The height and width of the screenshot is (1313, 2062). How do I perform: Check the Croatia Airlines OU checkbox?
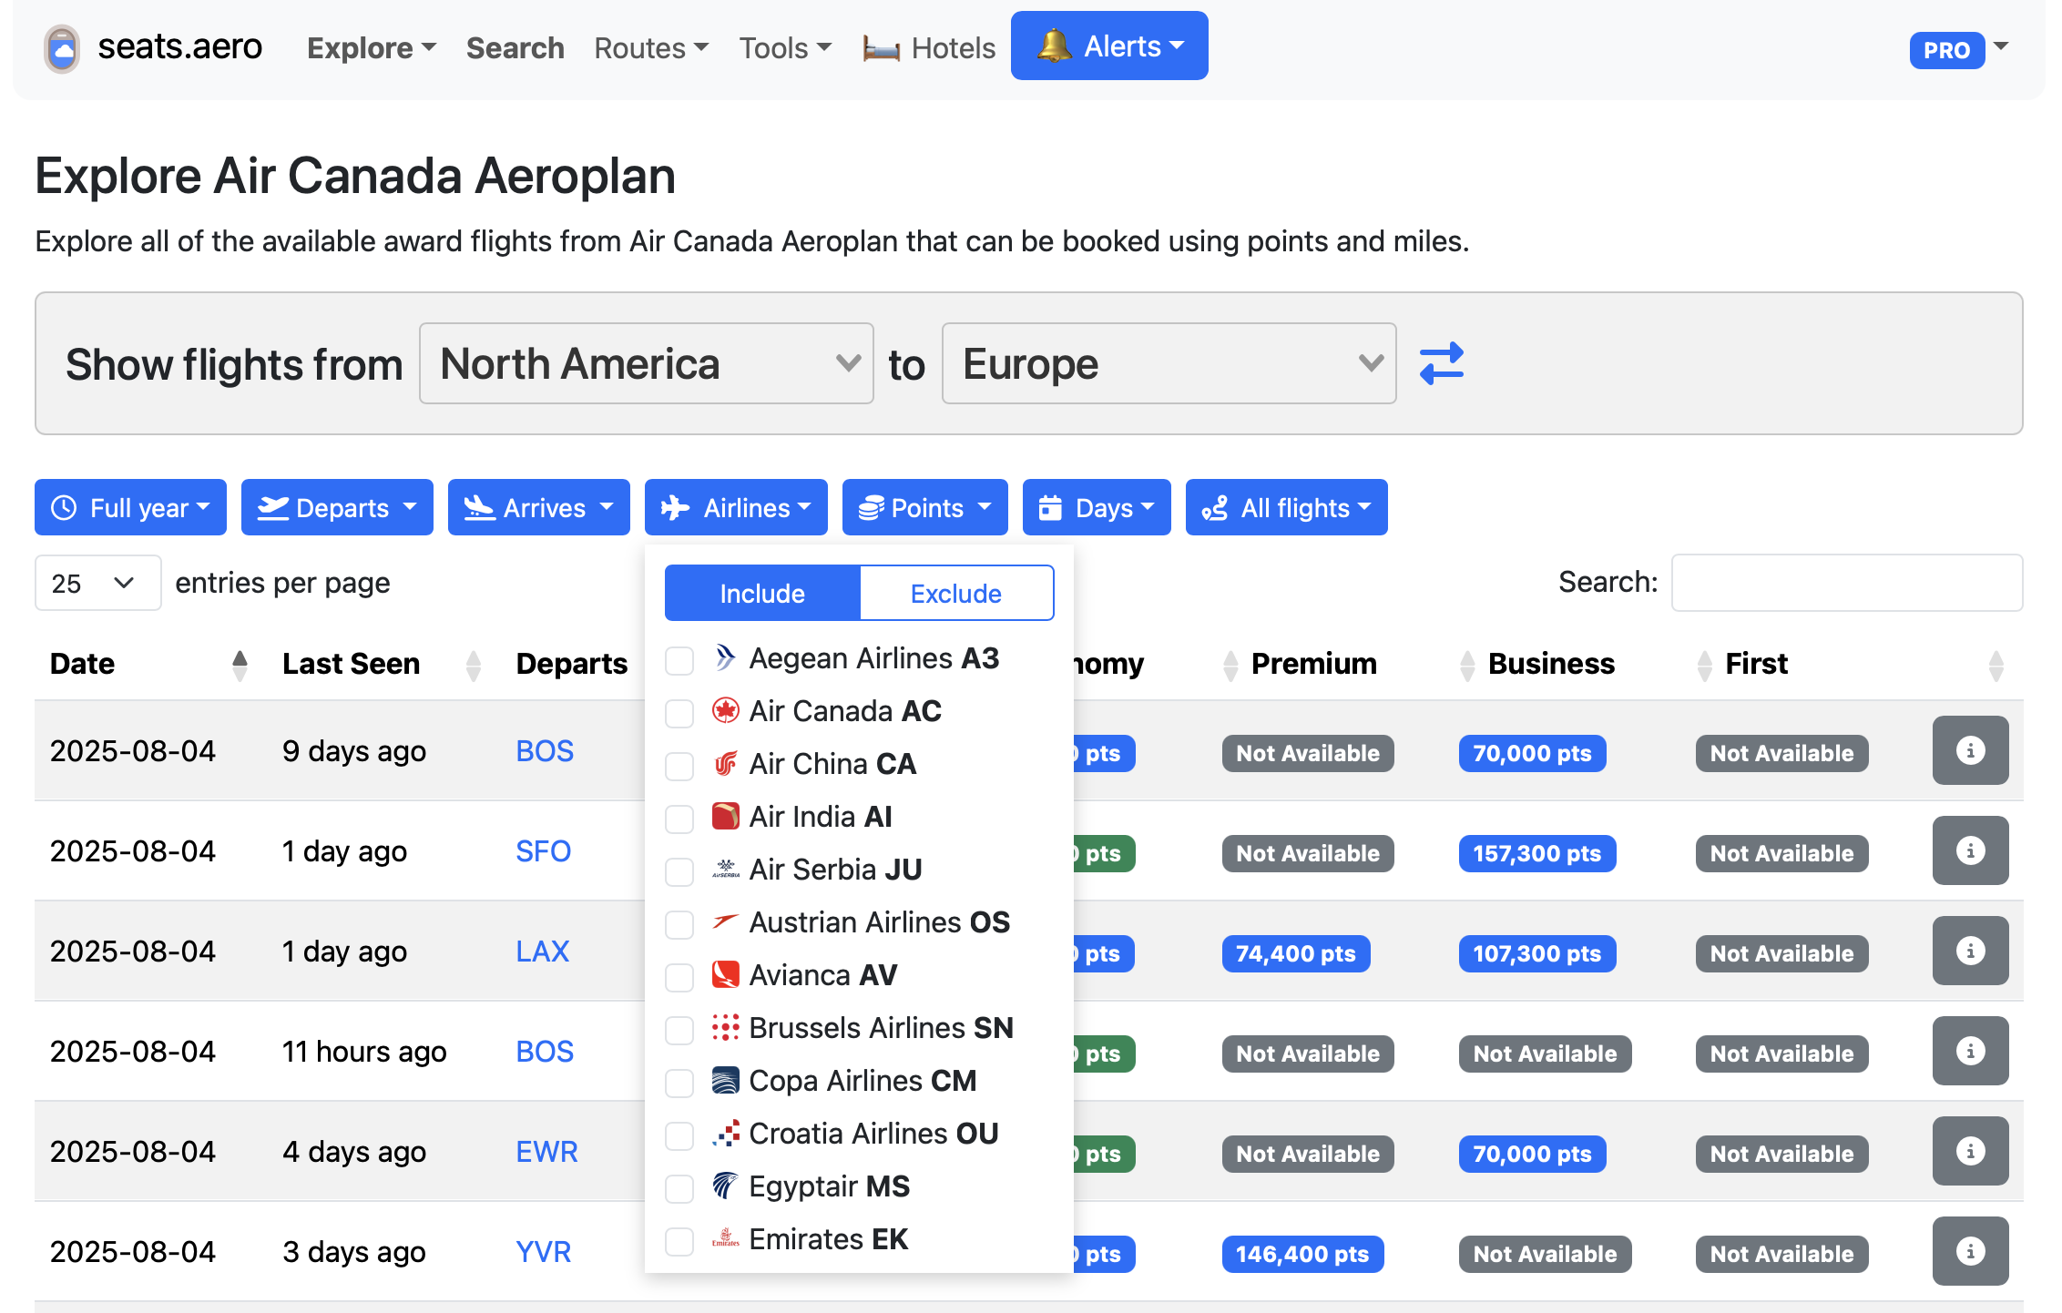click(679, 1135)
